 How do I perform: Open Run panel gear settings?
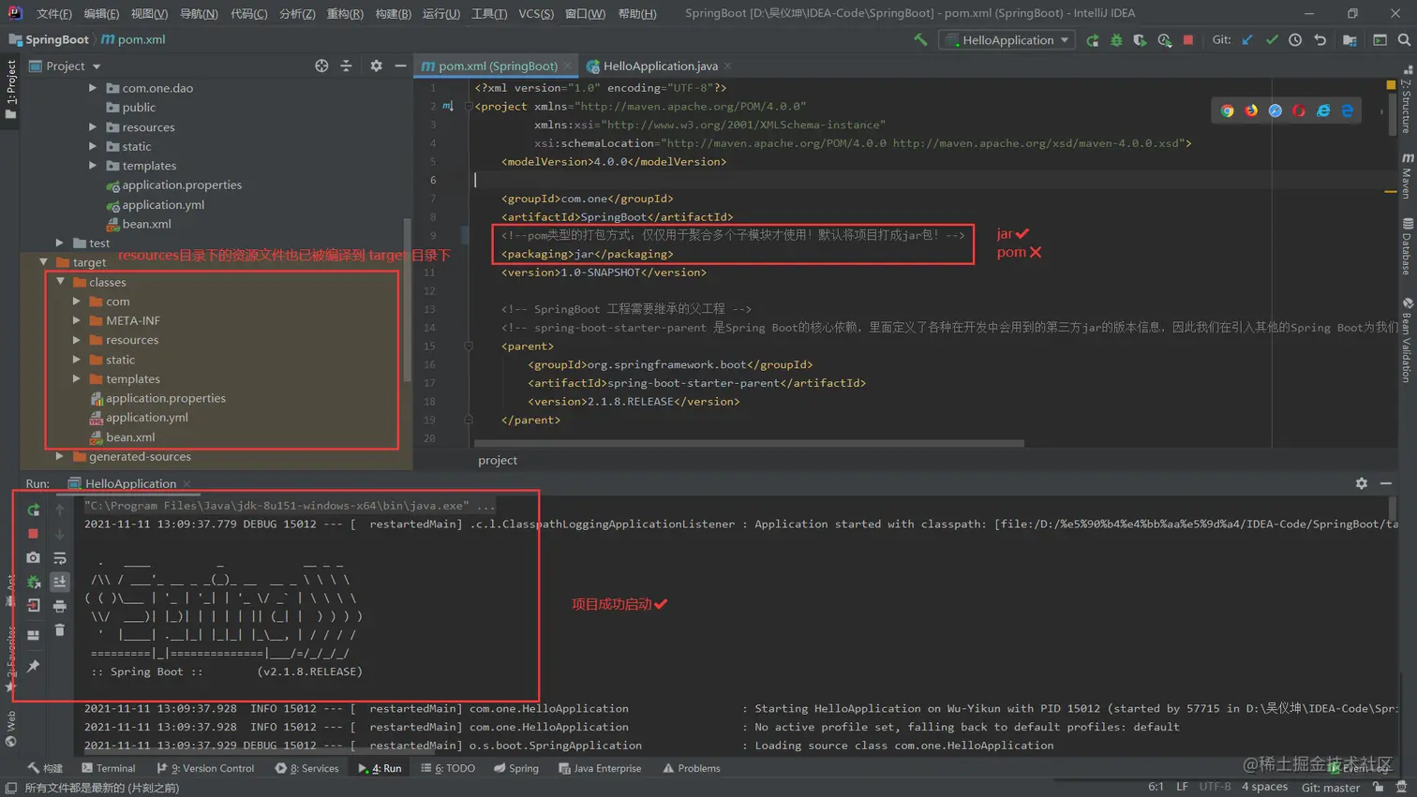1362,483
